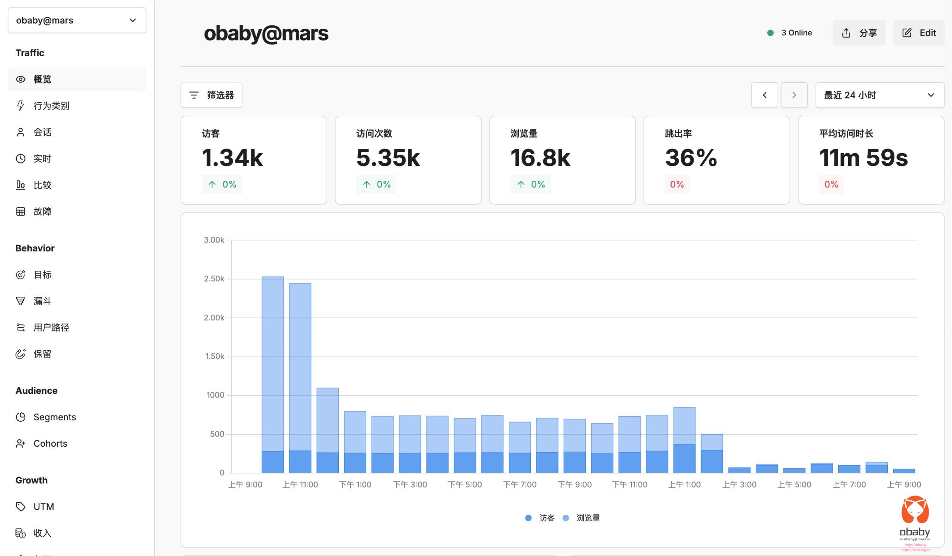Click the 分享 share button
Screen dimensions: 952x556
pyautogui.click(x=859, y=33)
